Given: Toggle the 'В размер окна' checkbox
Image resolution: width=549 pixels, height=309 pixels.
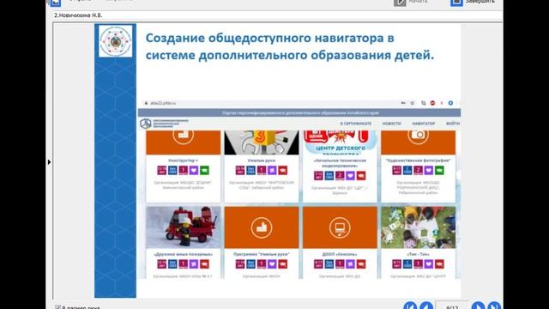Looking at the screenshot, I should 57,307.
